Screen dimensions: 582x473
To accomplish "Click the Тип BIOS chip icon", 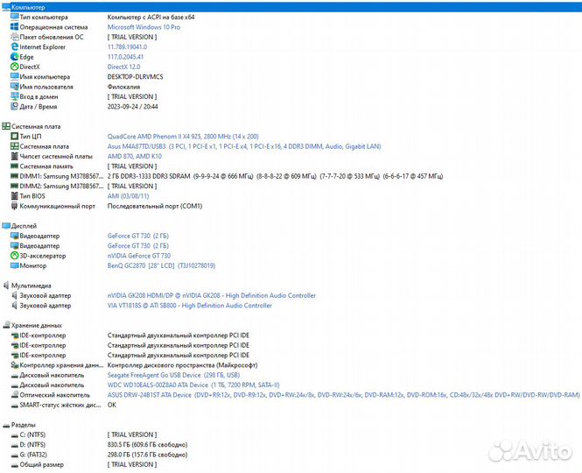I will pyautogui.click(x=14, y=196).
